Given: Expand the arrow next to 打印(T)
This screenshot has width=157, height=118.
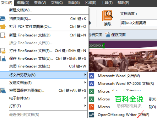Looking at the screenshot, I should 85,106.
